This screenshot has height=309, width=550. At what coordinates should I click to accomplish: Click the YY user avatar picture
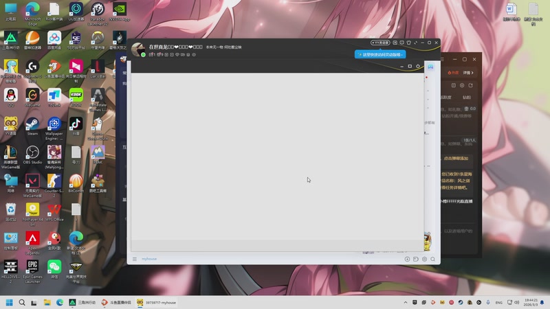pyautogui.click(x=138, y=49)
